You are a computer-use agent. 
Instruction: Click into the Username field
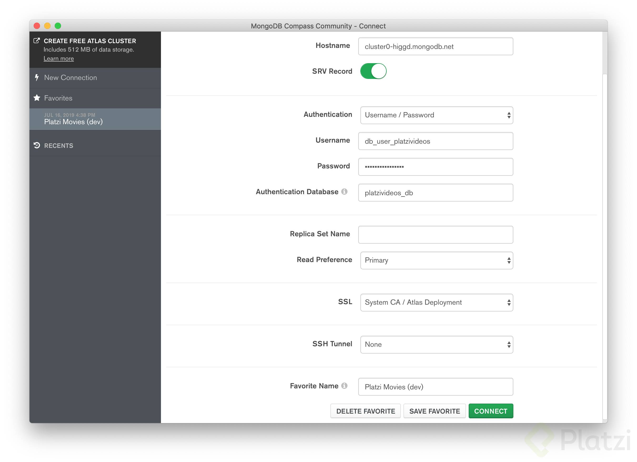tap(436, 141)
